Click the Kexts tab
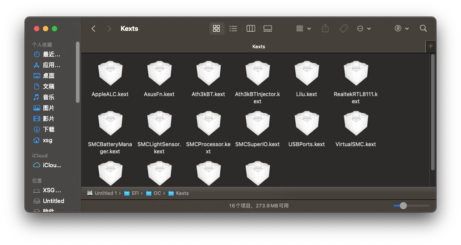Viewport: 461px width, 245px height. (258, 46)
